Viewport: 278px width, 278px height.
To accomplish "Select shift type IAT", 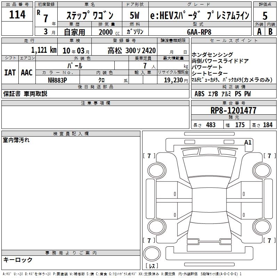I will 10,73.
